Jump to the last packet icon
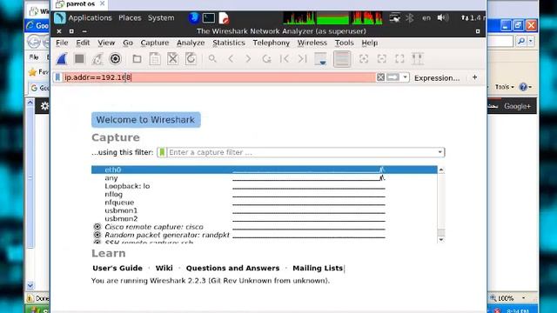This screenshot has width=557, height=313. [302, 59]
